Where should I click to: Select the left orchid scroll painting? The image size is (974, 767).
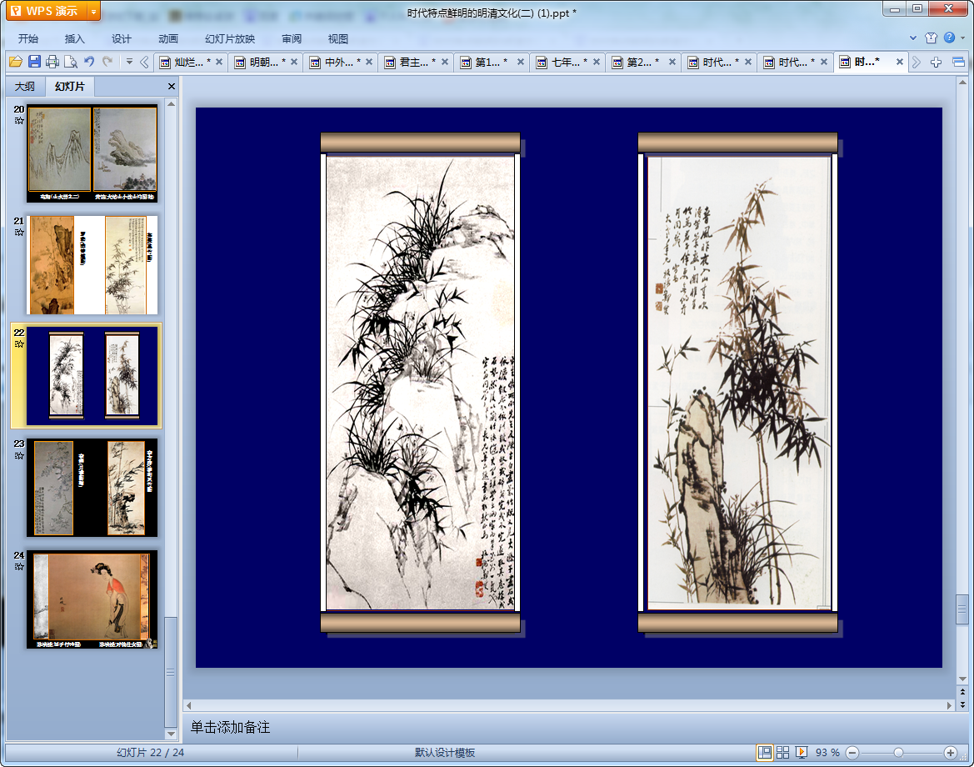tap(421, 383)
